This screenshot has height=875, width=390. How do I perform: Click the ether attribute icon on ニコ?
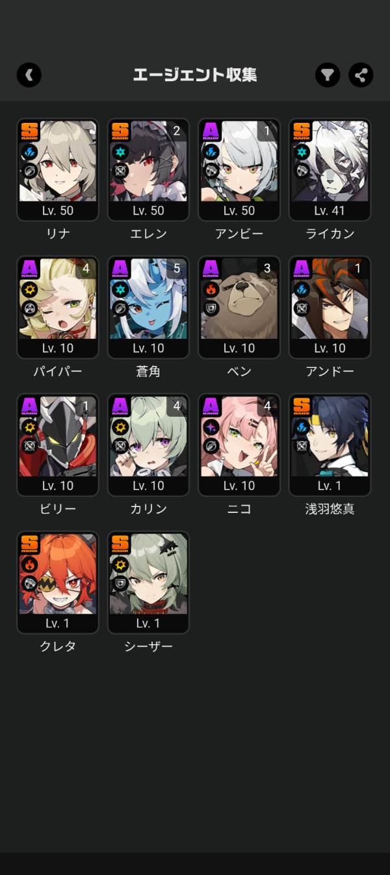pyautogui.click(x=211, y=428)
